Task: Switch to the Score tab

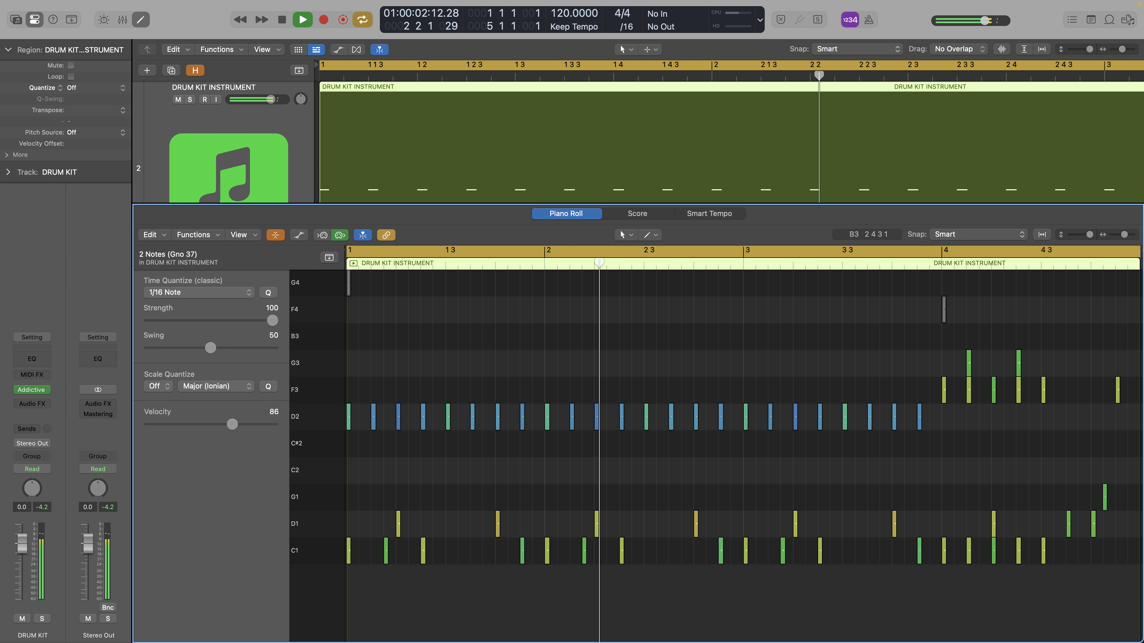Action: point(637,213)
